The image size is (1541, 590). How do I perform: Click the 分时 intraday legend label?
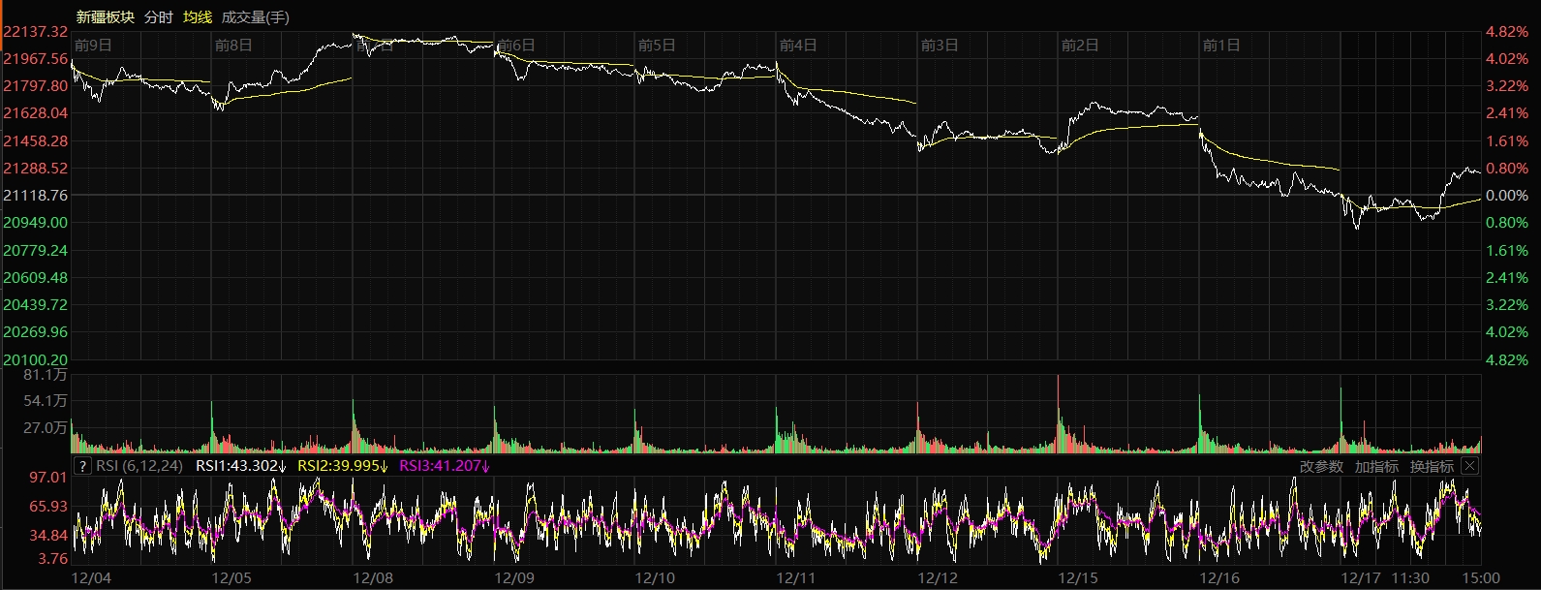pyautogui.click(x=158, y=16)
